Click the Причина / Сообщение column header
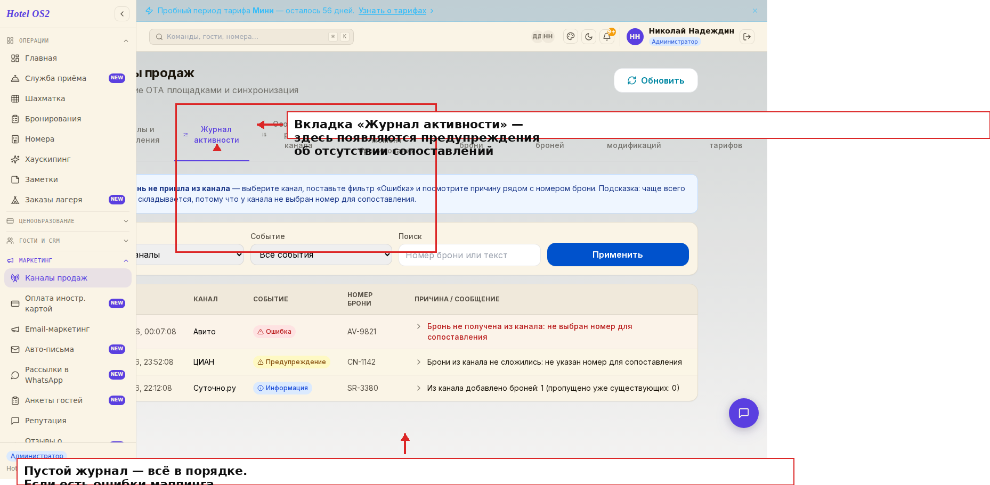990x485 pixels. 457,299
